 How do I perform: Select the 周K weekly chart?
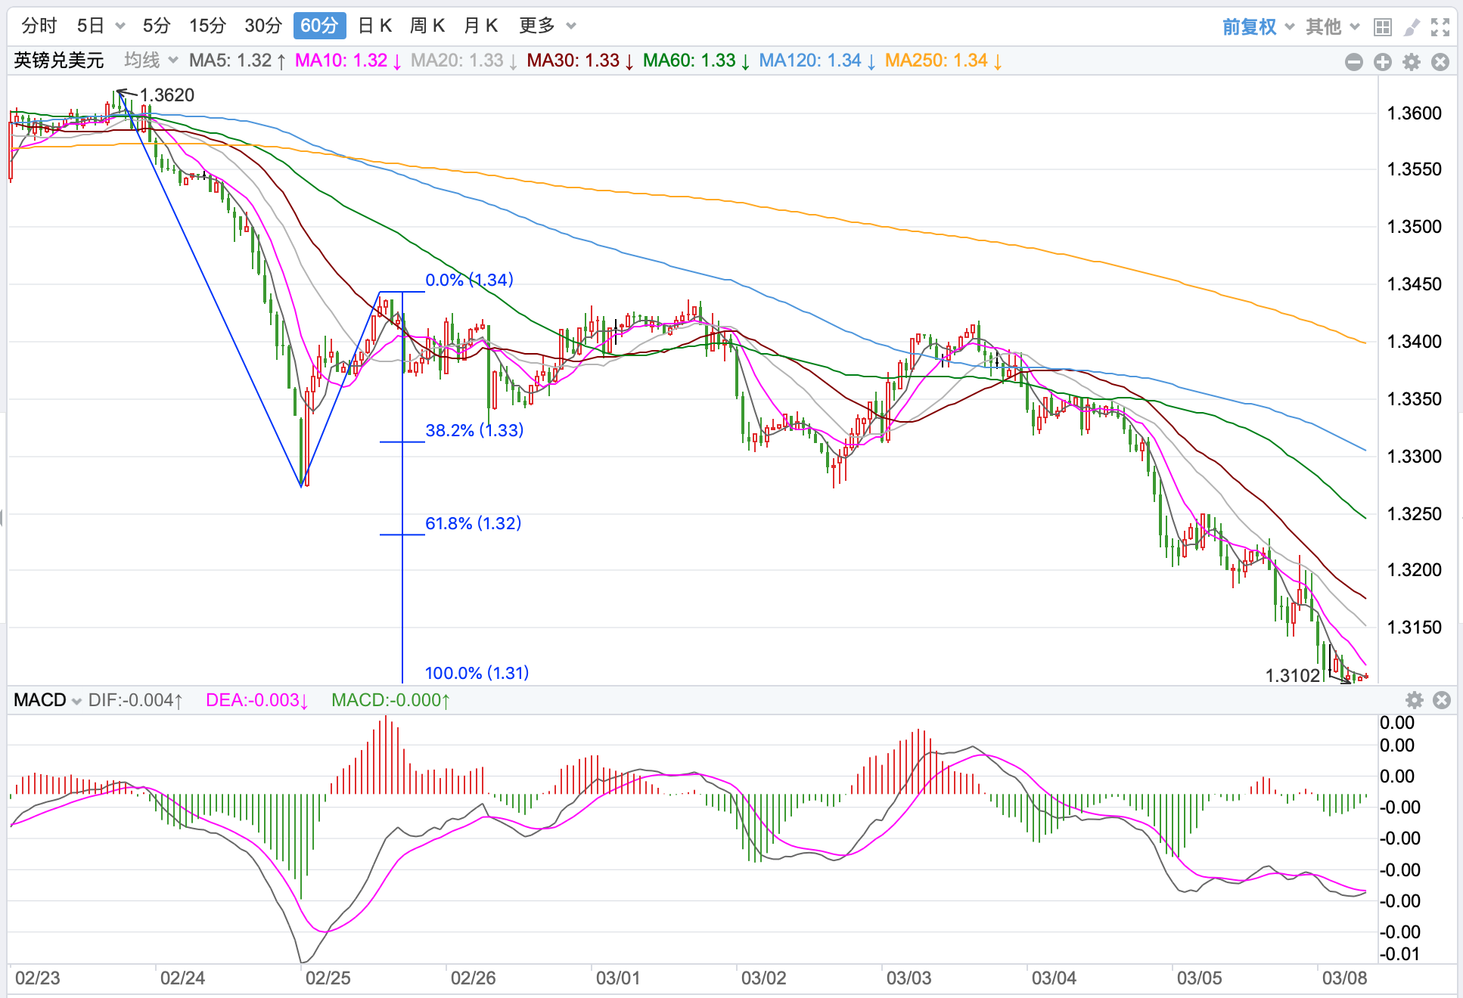tap(427, 26)
